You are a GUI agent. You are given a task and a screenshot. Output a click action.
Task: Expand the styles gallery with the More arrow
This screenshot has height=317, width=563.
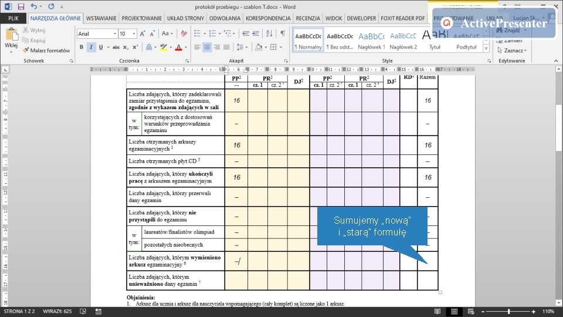coord(486,49)
